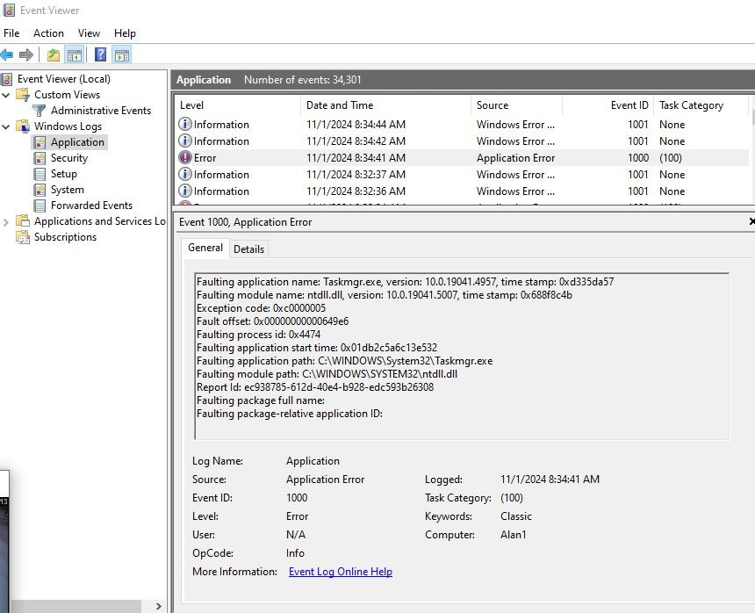Toggle the Show/Hide Console Tree icon

pos(75,55)
